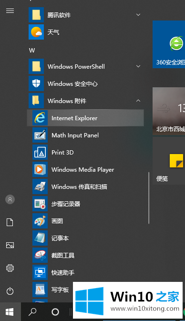
Task: Open the hamburger expand menu
Action: point(10,10)
